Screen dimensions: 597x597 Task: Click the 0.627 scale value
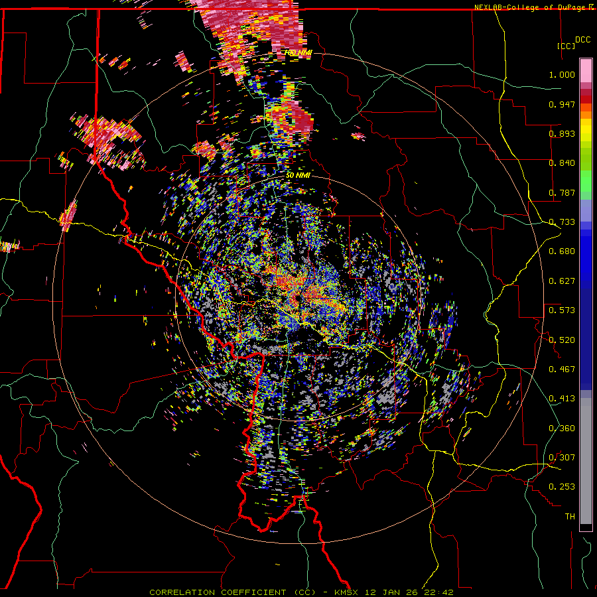[x=562, y=281]
